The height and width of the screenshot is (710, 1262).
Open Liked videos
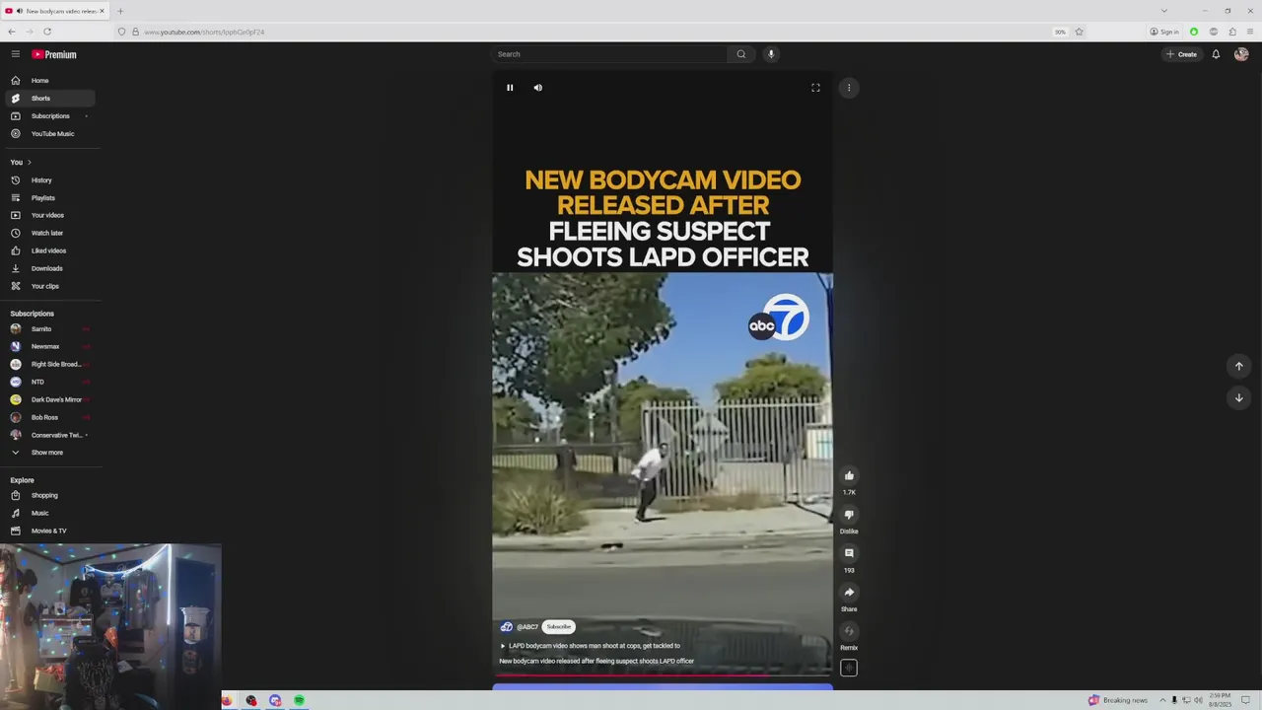49,250
